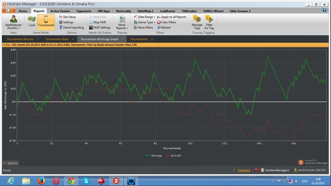Close the Tournament Stats tab
331x186 pixels.
point(73,39)
